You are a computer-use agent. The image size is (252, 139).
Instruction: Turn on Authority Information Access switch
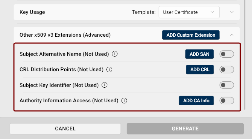[226, 100]
